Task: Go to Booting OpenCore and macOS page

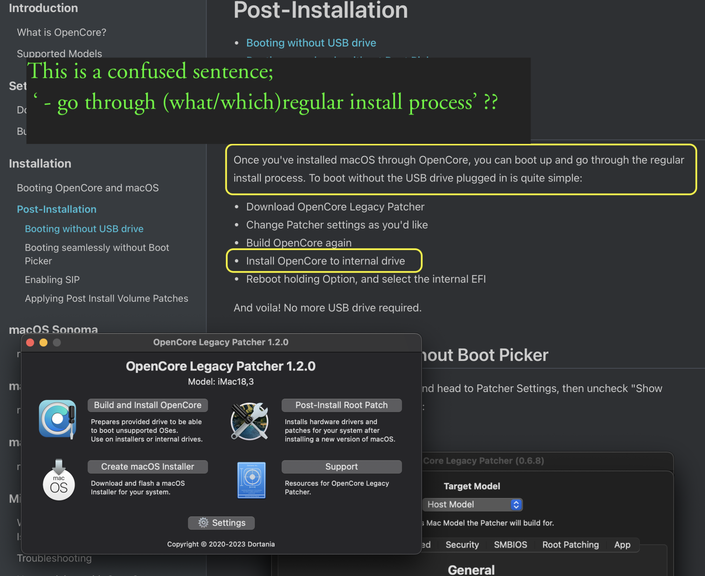Action: [x=88, y=188]
